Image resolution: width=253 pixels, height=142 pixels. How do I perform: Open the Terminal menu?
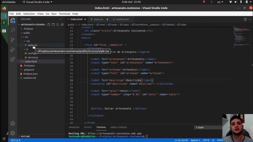point(64,14)
